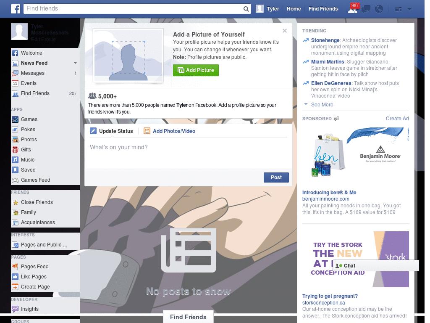Open the Gifts app icon
Image resolution: width=430 pixels, height=323 pixels.
point(15,150)
